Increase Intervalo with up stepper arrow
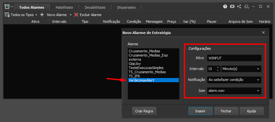This screenshot has width=275, height=122. [x=218, y=67]
